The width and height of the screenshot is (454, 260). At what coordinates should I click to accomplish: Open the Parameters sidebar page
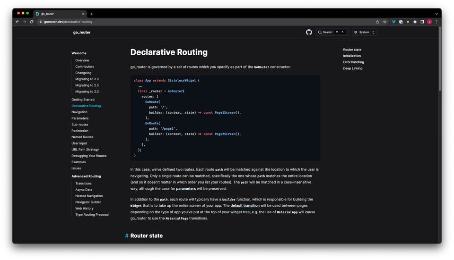click(x=80, y=118)
